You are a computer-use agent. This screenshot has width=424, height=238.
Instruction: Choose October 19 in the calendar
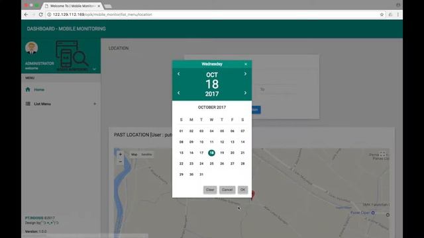(222, 153)
